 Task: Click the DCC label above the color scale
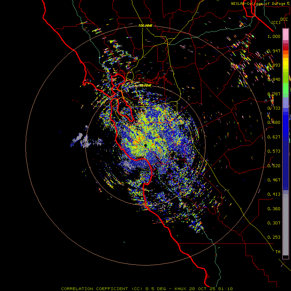[x=284, y=19]
